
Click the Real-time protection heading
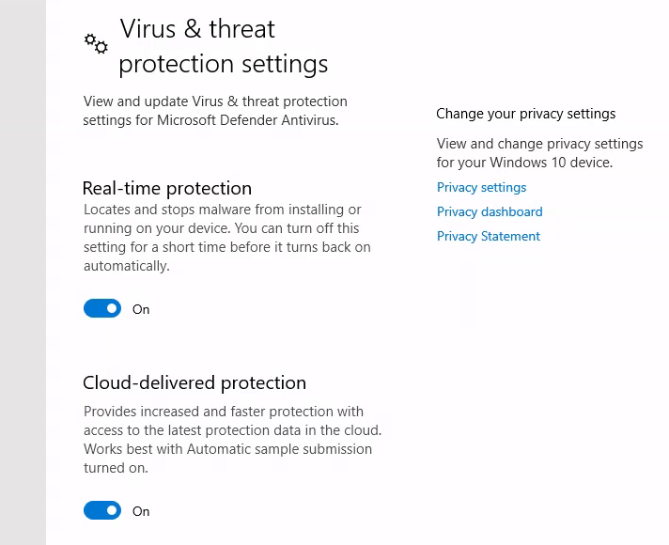[167, 188]
